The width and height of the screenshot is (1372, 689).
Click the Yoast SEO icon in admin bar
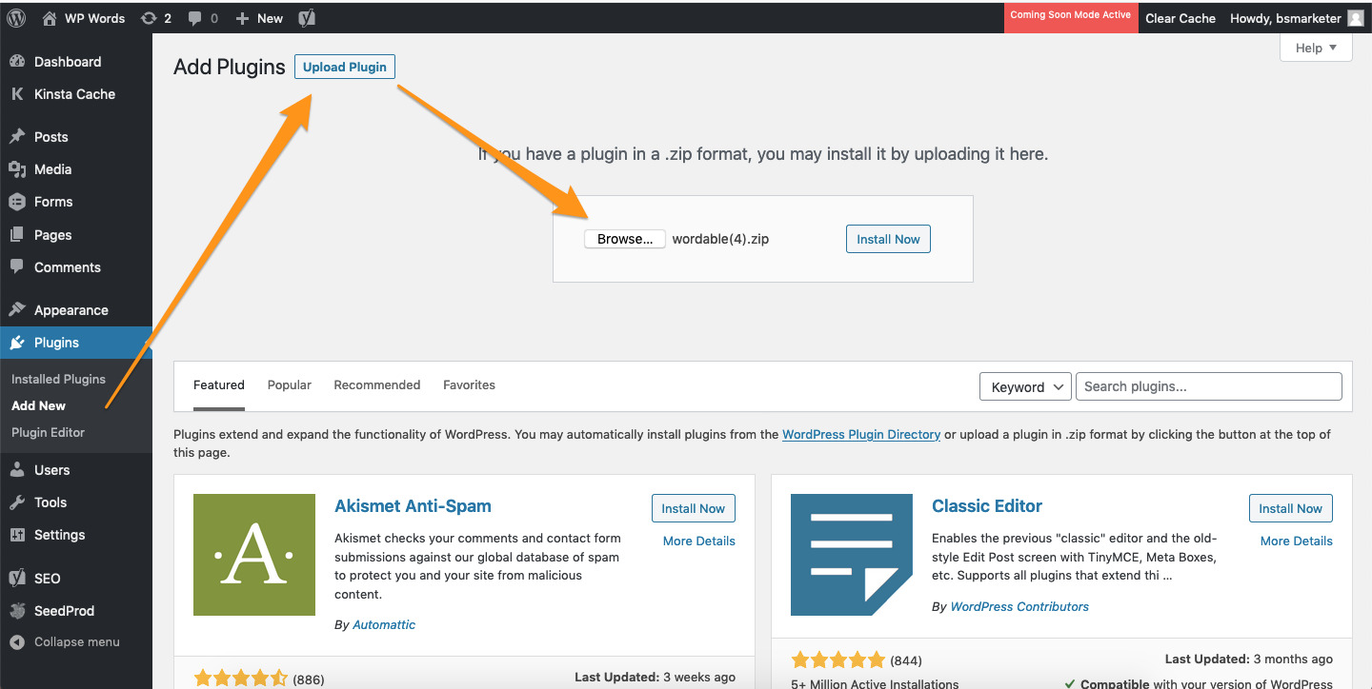tap(306, 18)
